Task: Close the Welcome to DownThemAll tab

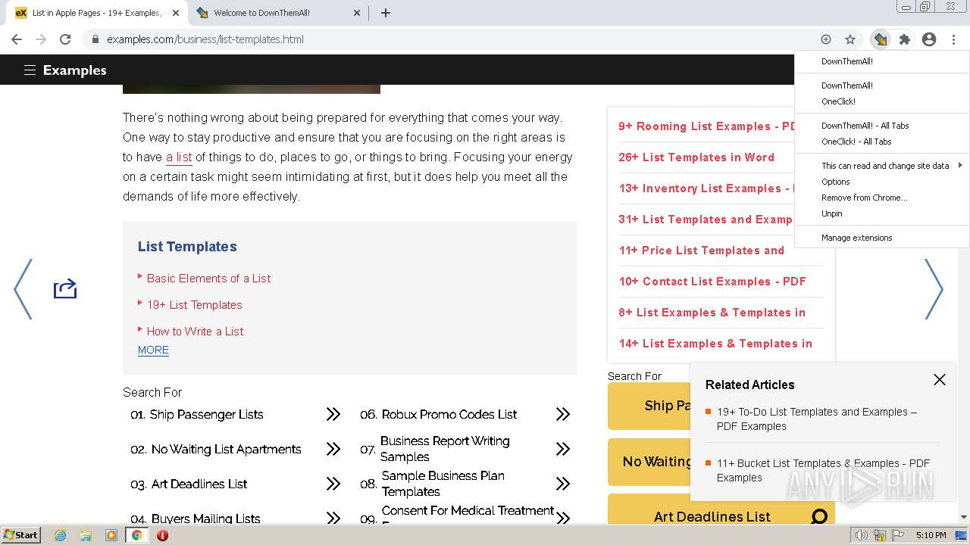Action: pos(358,13)
